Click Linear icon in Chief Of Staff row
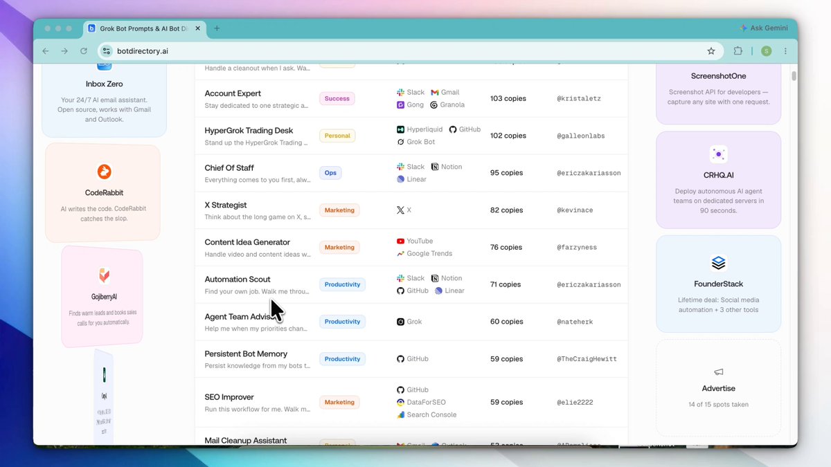This screenshot has width=831, height=467. point(400,179)
